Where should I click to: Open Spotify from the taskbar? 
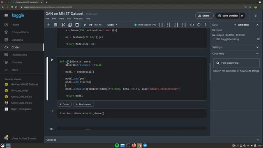(117, 145)
